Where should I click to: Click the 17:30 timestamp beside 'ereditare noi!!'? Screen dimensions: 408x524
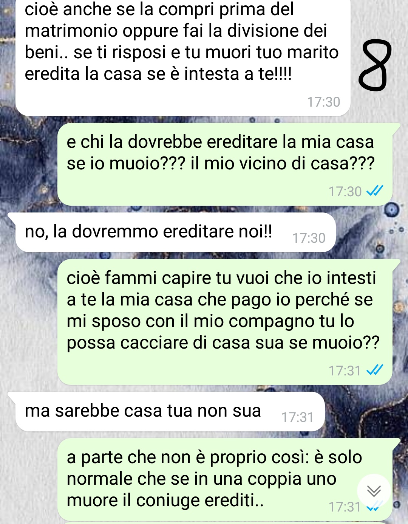point(309,238)
